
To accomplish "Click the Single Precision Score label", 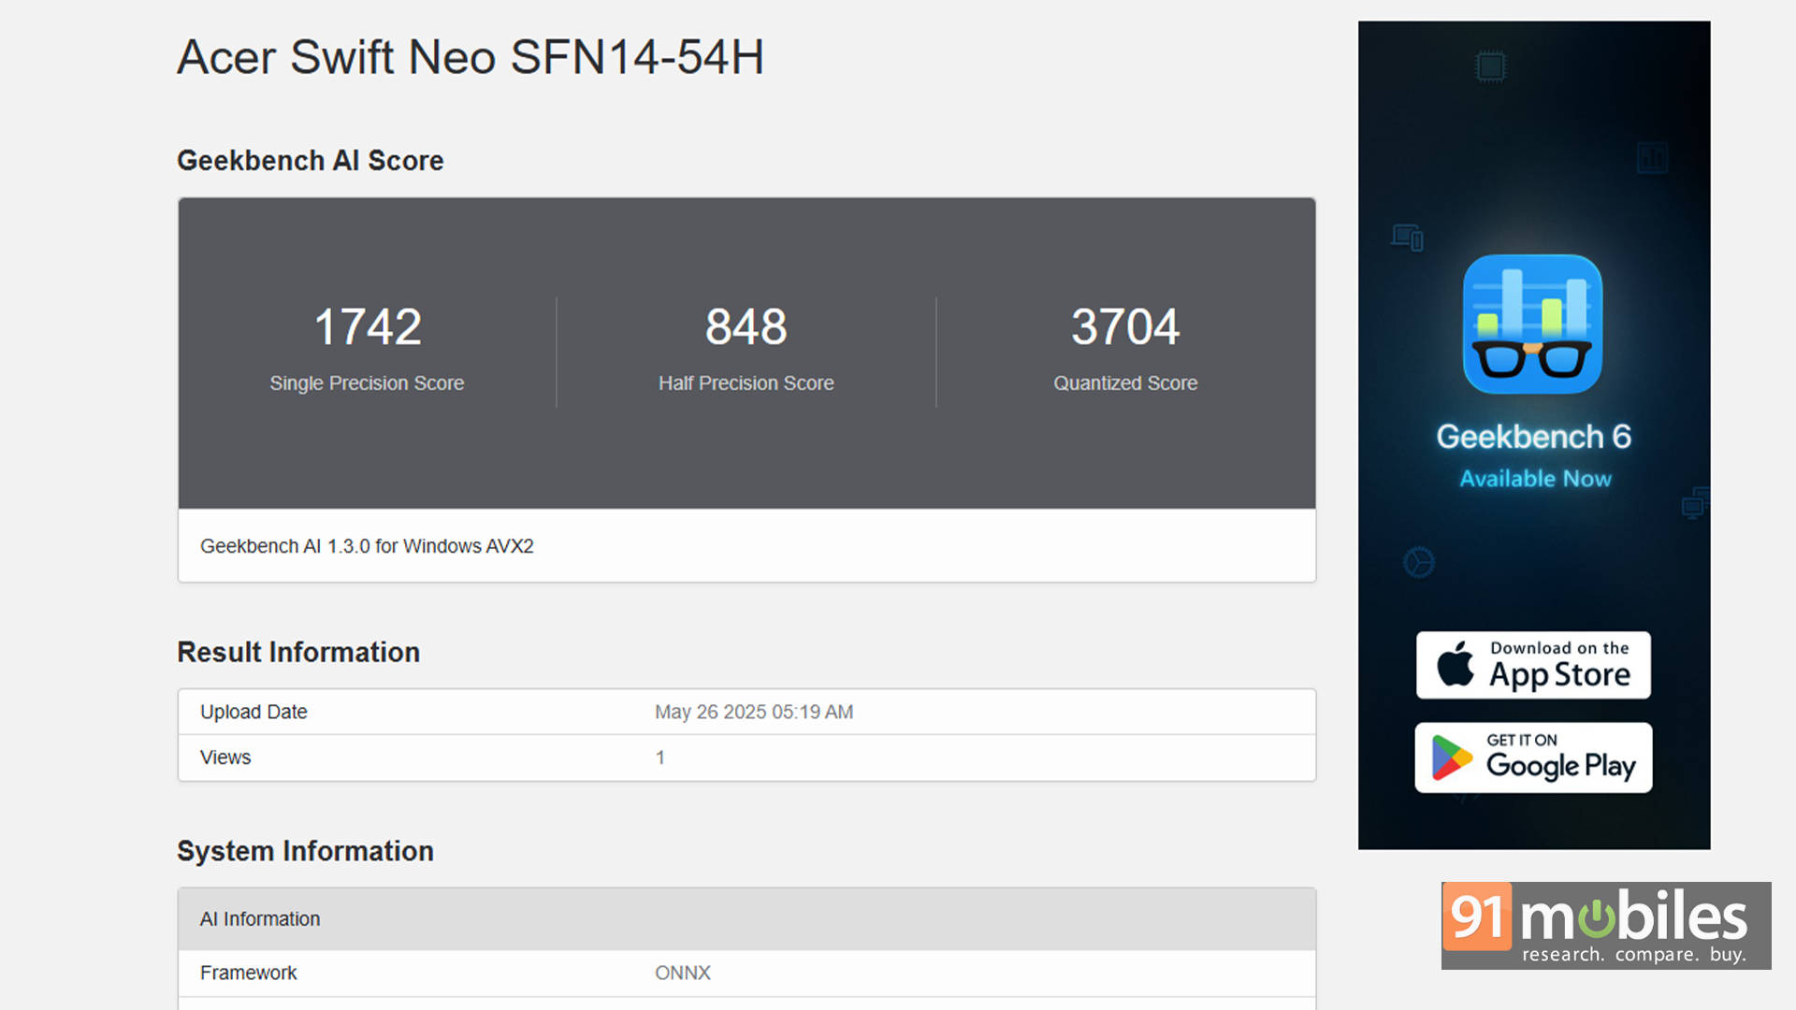I will click(x=367, y=383).
